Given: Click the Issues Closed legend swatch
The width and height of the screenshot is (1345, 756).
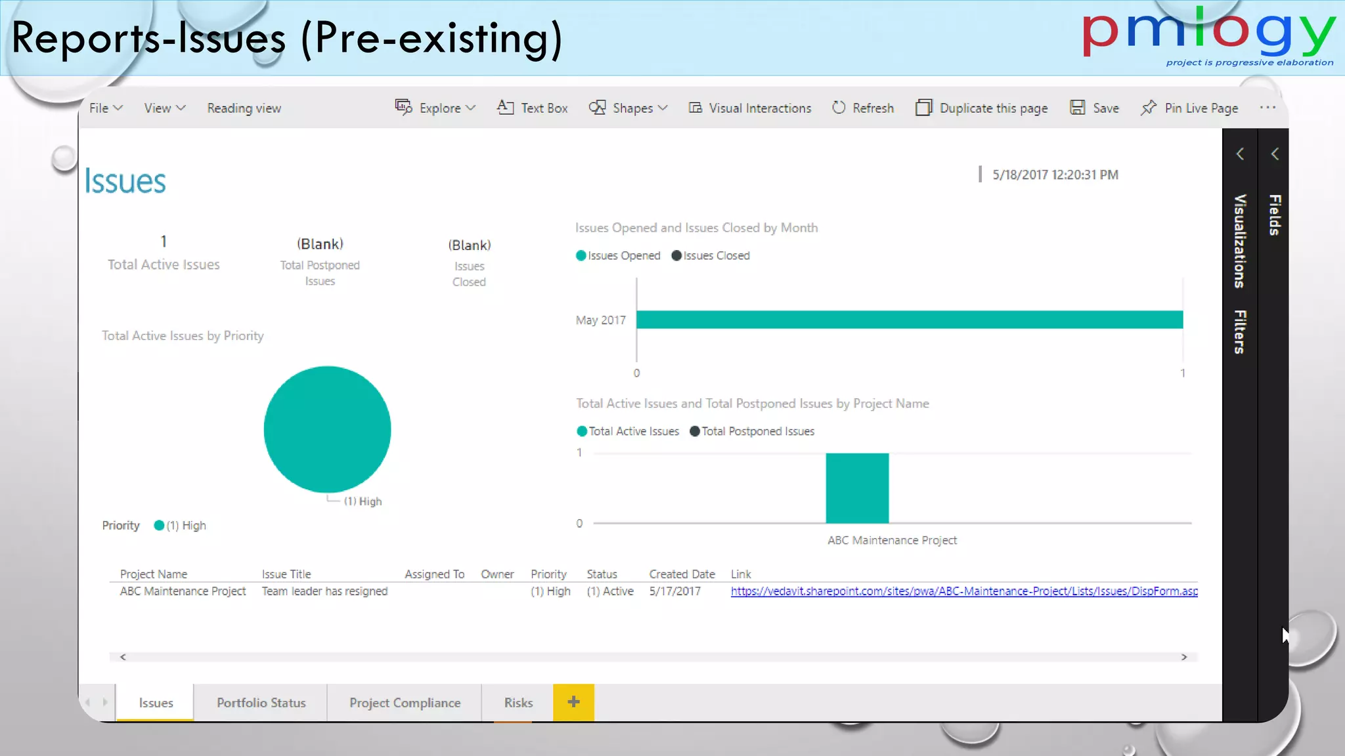Looking at the screenshot, I should point(676,256).
